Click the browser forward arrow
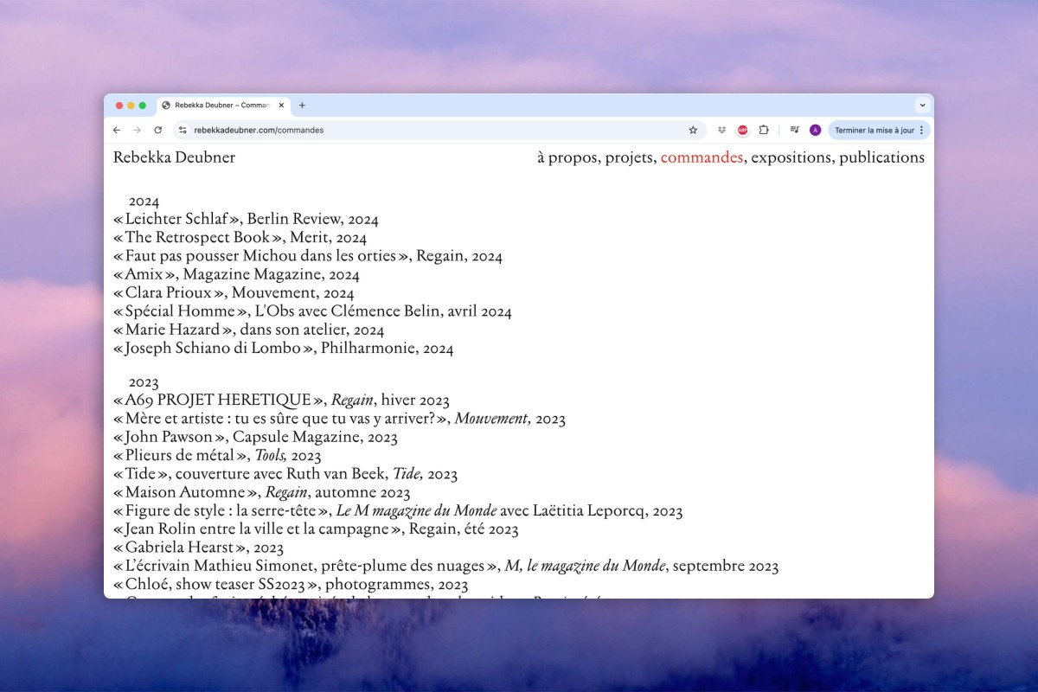 (x=137, y=130)
